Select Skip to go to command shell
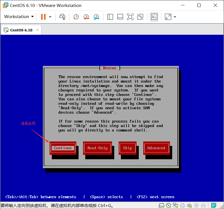224x209 pixels. [x=127, y=148]
